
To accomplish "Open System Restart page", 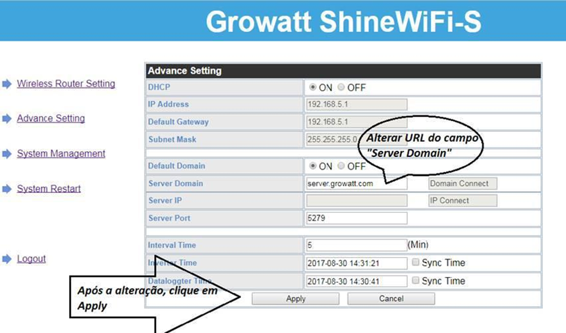I will coord(49,189).
